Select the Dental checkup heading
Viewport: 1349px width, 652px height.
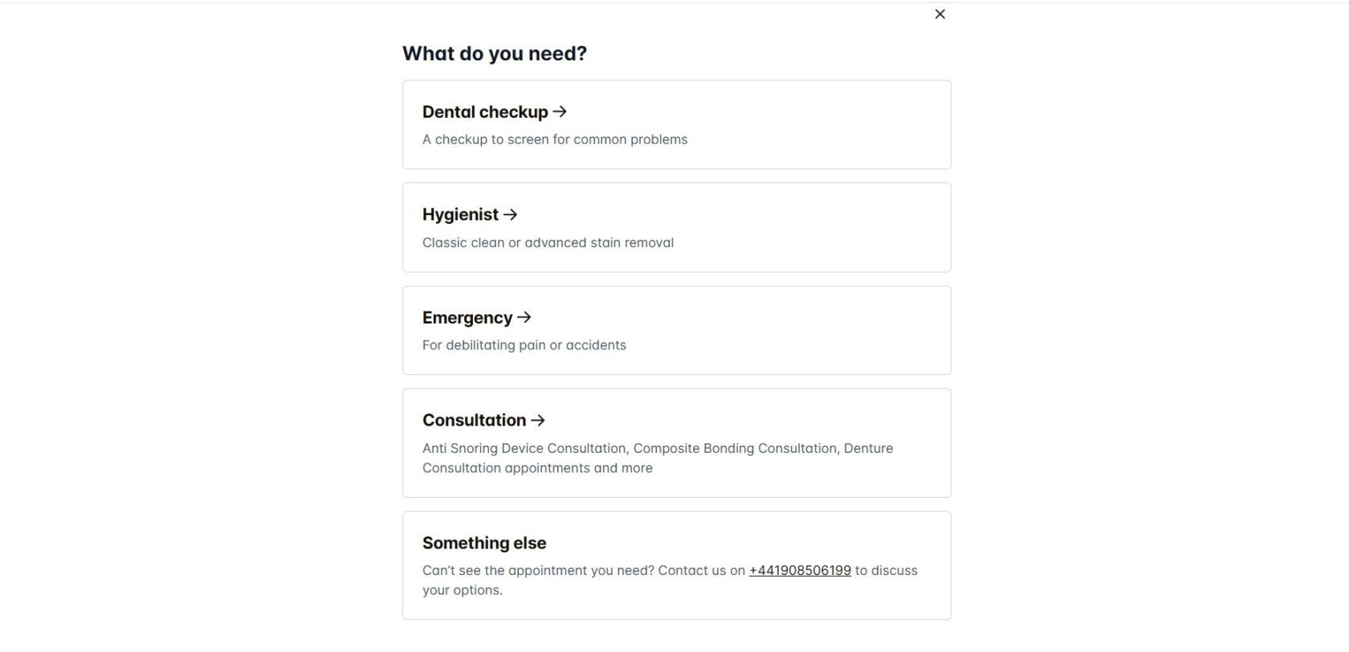click(x=485, y=112)
